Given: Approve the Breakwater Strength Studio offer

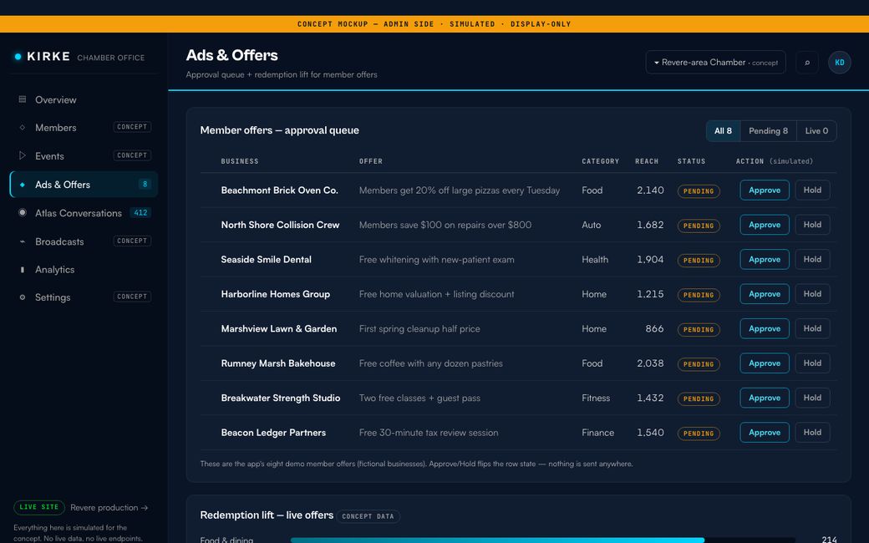Looking at the screenshot, I should click(765, 398).
